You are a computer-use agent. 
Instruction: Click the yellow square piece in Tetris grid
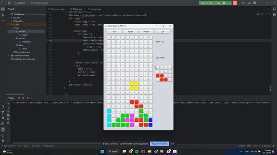pyautogui.click(x=134, y=86)
